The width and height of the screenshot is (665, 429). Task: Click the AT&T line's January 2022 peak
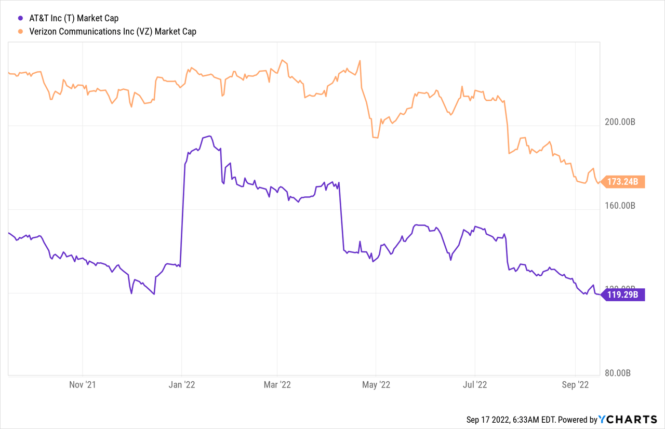coord(209,136)
